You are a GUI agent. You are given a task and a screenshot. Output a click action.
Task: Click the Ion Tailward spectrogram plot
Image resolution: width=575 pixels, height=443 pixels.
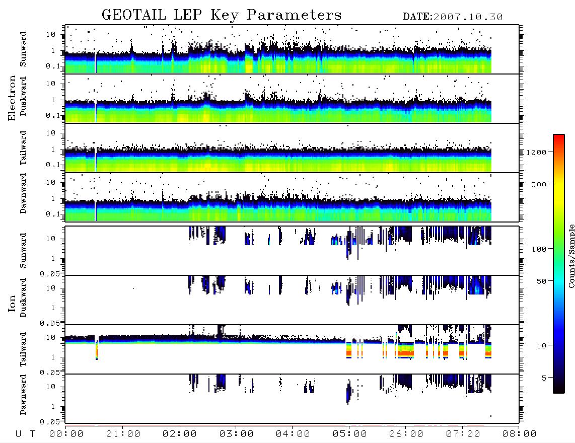(292, 349)
